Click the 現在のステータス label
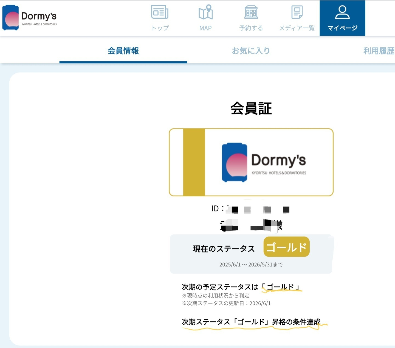This screenshot has width=395, height=348. pos(224,249)
